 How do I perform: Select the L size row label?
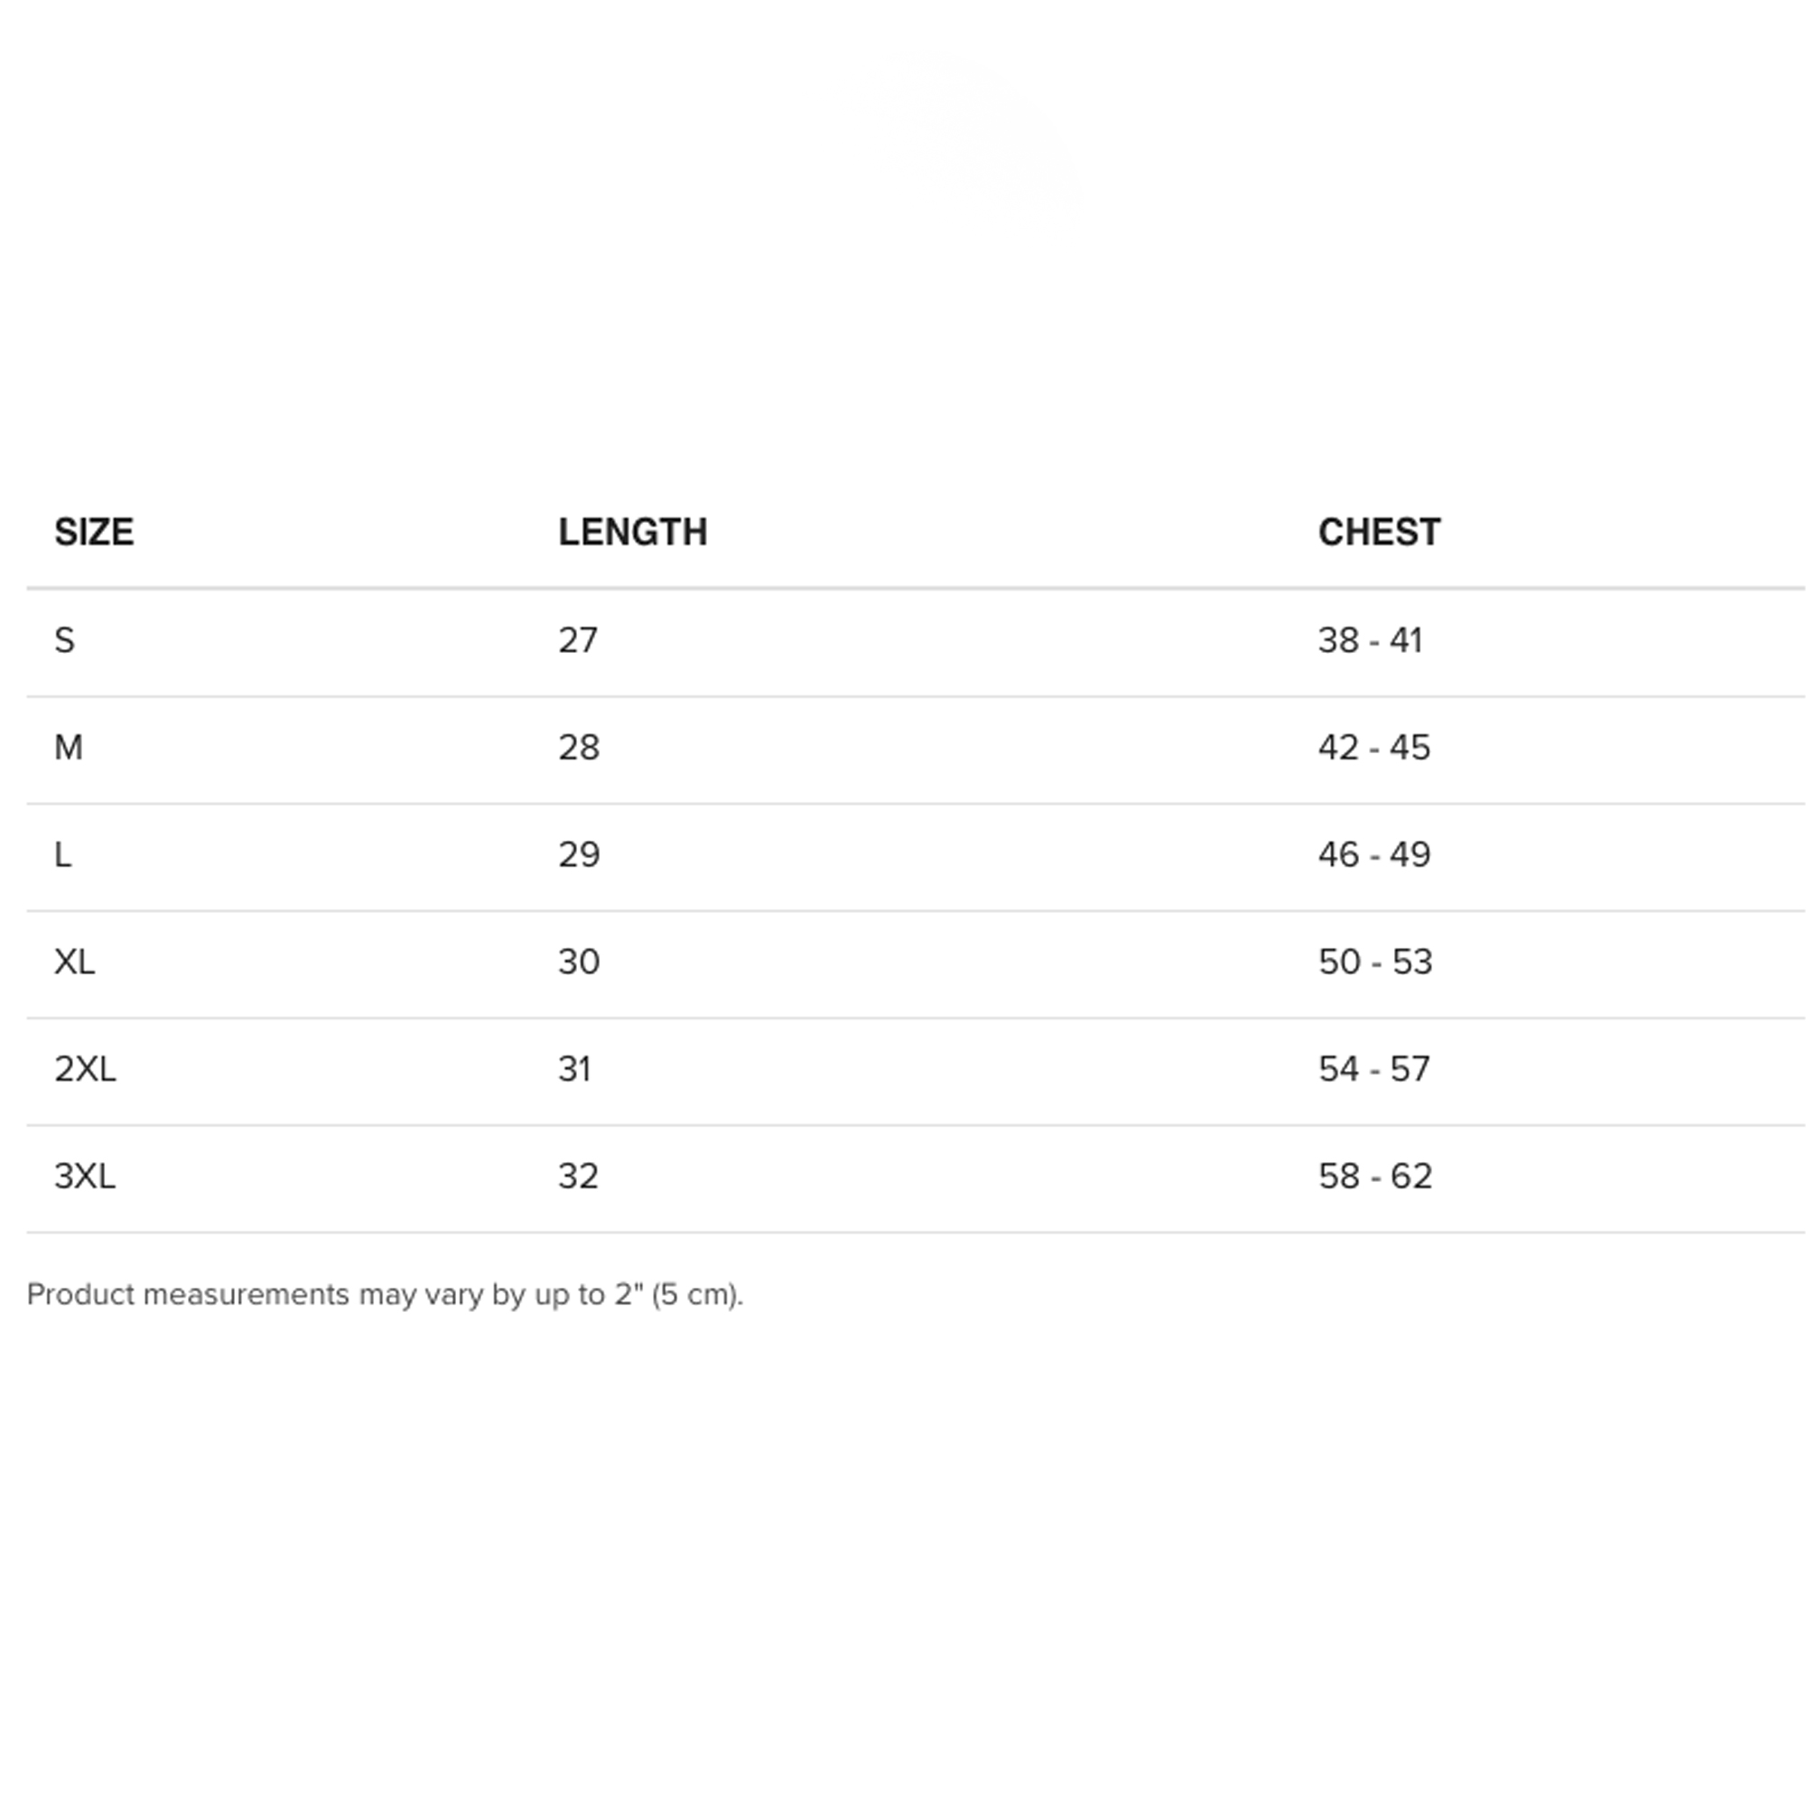62,854
